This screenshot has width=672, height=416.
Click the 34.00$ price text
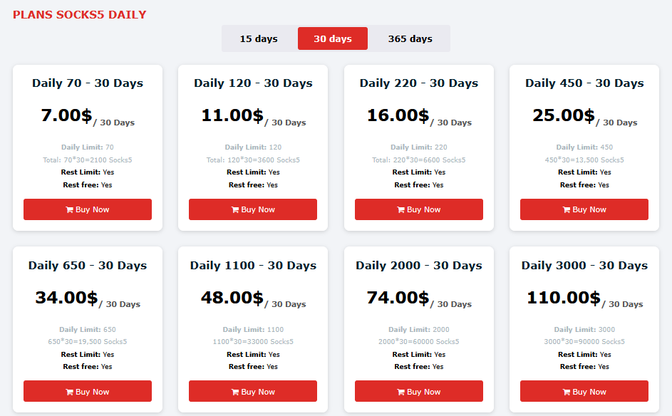66,298
